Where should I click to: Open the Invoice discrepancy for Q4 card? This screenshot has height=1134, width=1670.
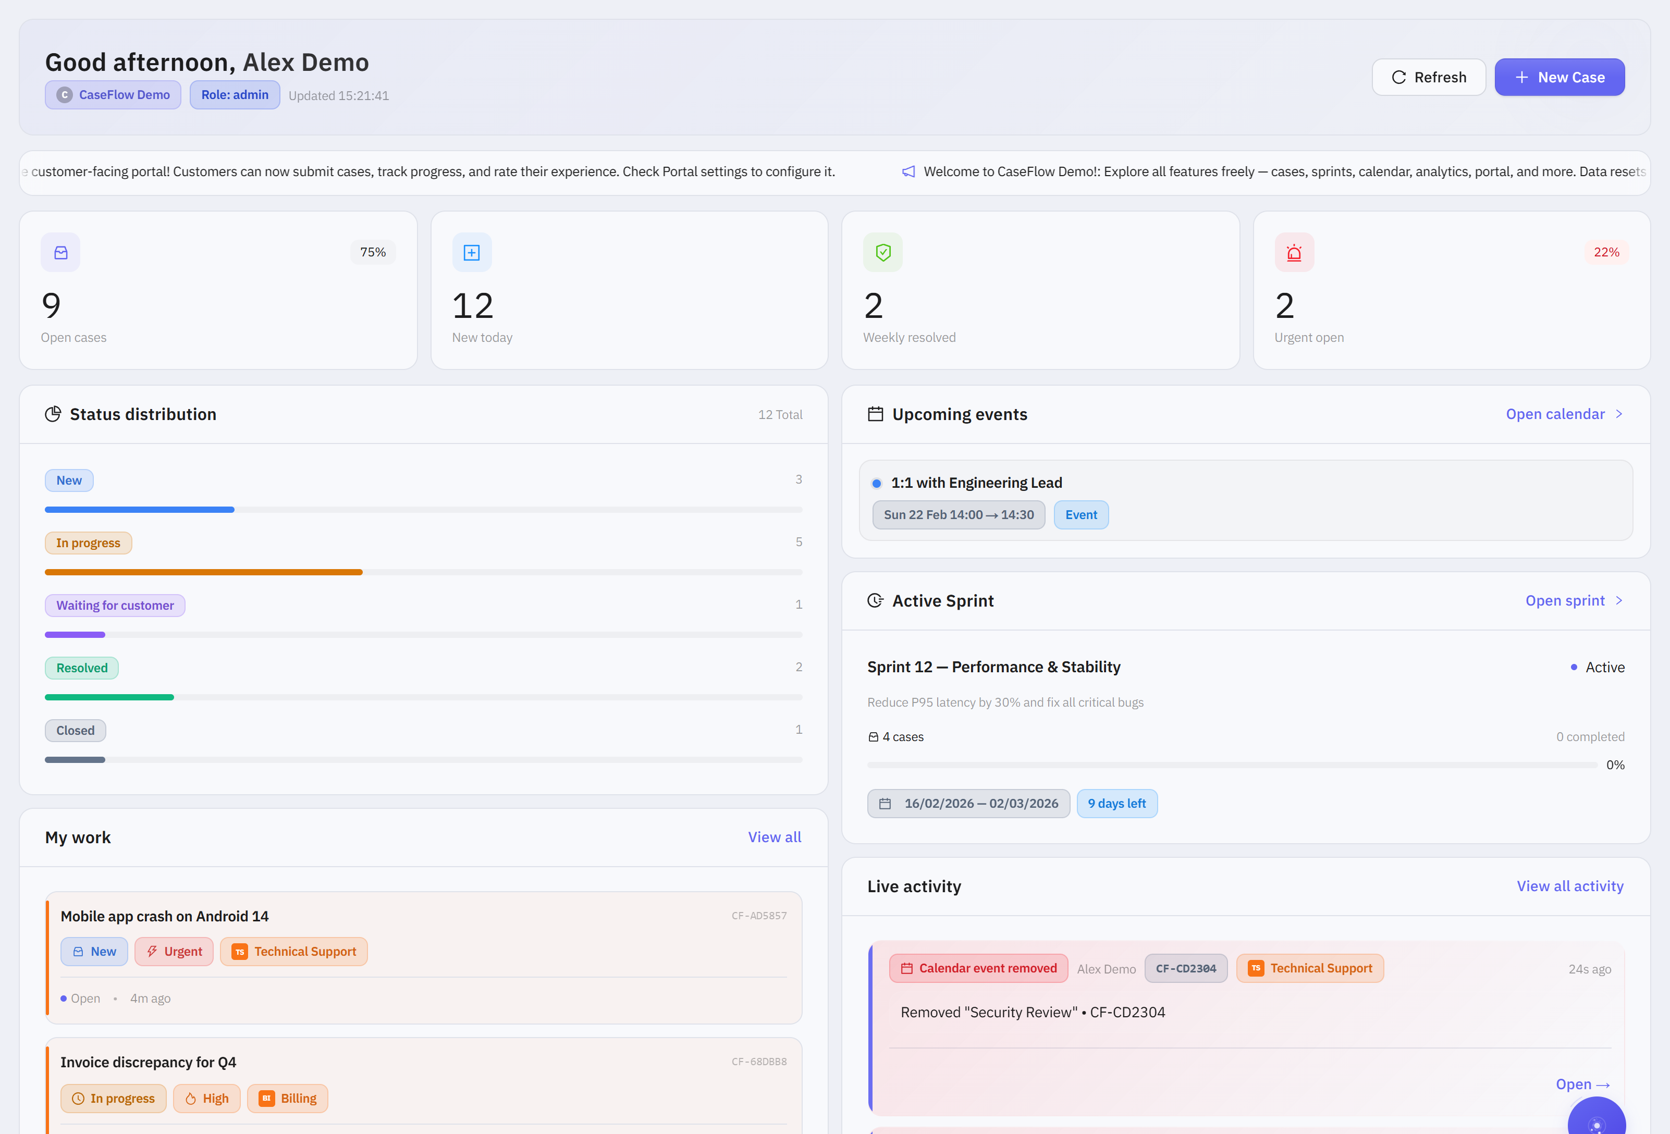424,1085
